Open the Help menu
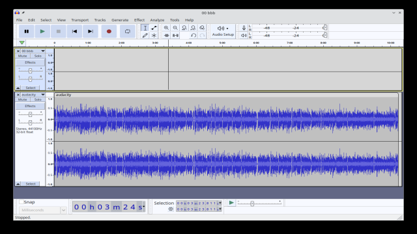The height and width of the screenshot is (234, 417). click(x=190, y=20)
